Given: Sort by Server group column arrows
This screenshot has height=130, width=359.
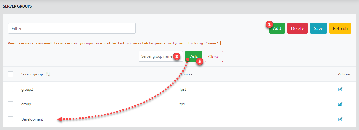Looking at the screenshot, I should (x=48, y=74).
